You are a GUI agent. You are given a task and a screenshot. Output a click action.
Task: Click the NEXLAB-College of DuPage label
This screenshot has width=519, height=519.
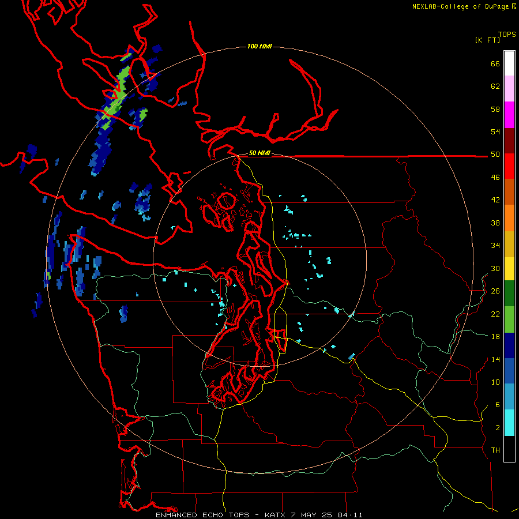464,6
